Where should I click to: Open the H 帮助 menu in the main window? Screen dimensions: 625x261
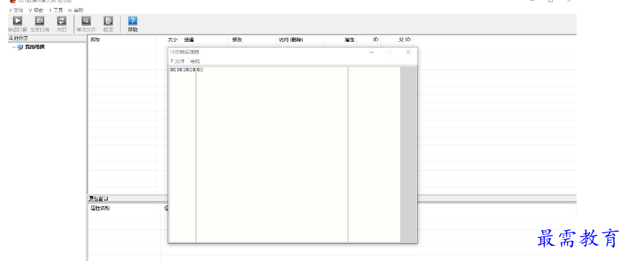(76, 10)
